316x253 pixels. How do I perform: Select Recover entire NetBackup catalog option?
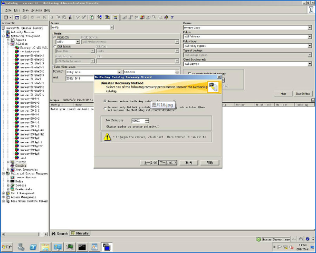pos(105,101)
